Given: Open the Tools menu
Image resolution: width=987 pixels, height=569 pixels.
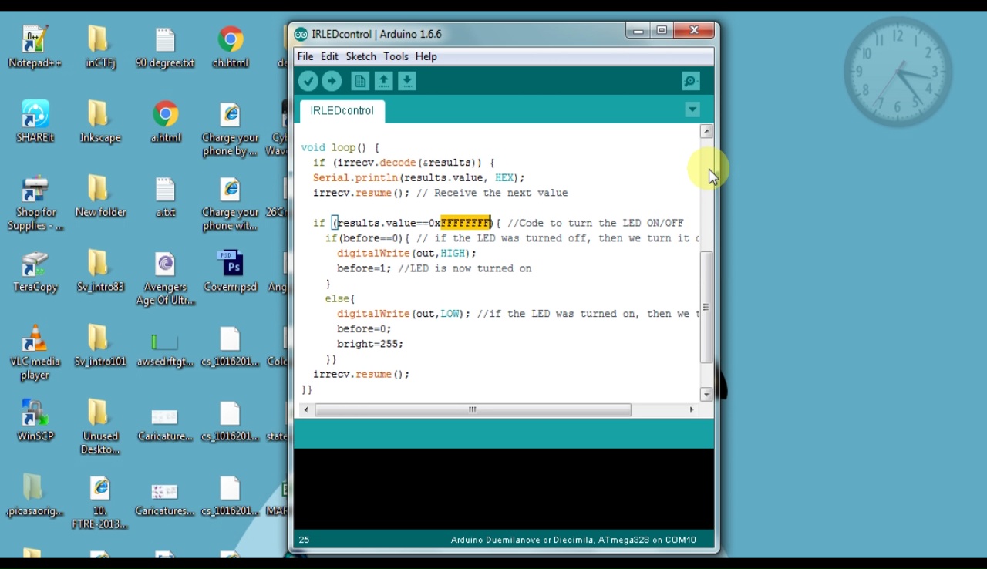Looking at the screenshot, I should pyautogui.click(x=396, y=56).
